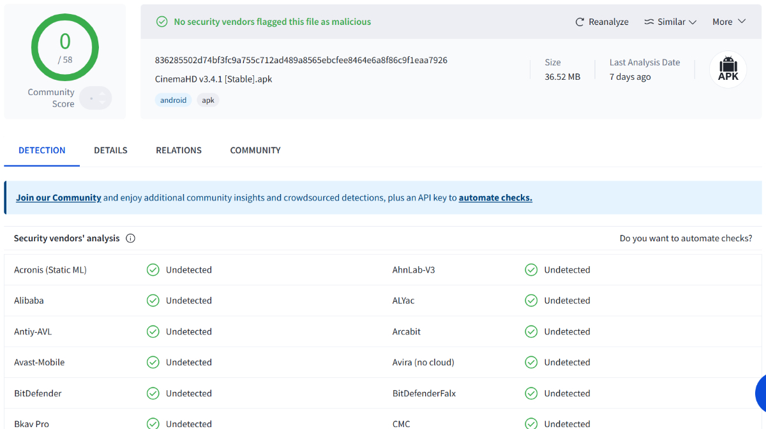766x429 pixels.
Task: Click the Similar search icon
Action: (649, 22)
